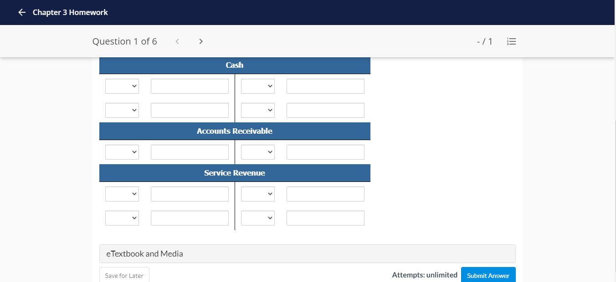
Task: Click the Question 1 of 6 label
Action: pyautogui.click(x=125, y=41)
